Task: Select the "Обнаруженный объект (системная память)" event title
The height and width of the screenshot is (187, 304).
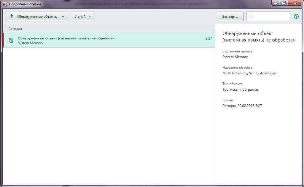Action: click(x=66, y=38)
